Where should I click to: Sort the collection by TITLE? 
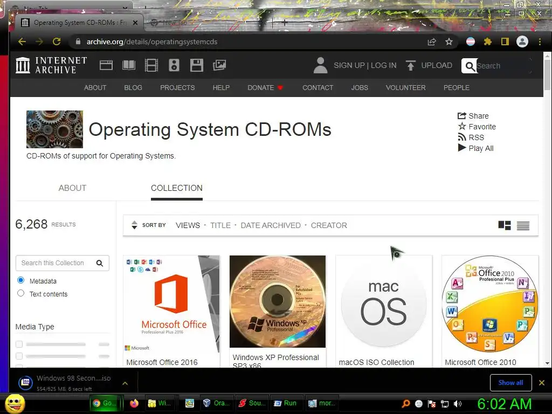point(220,225)
